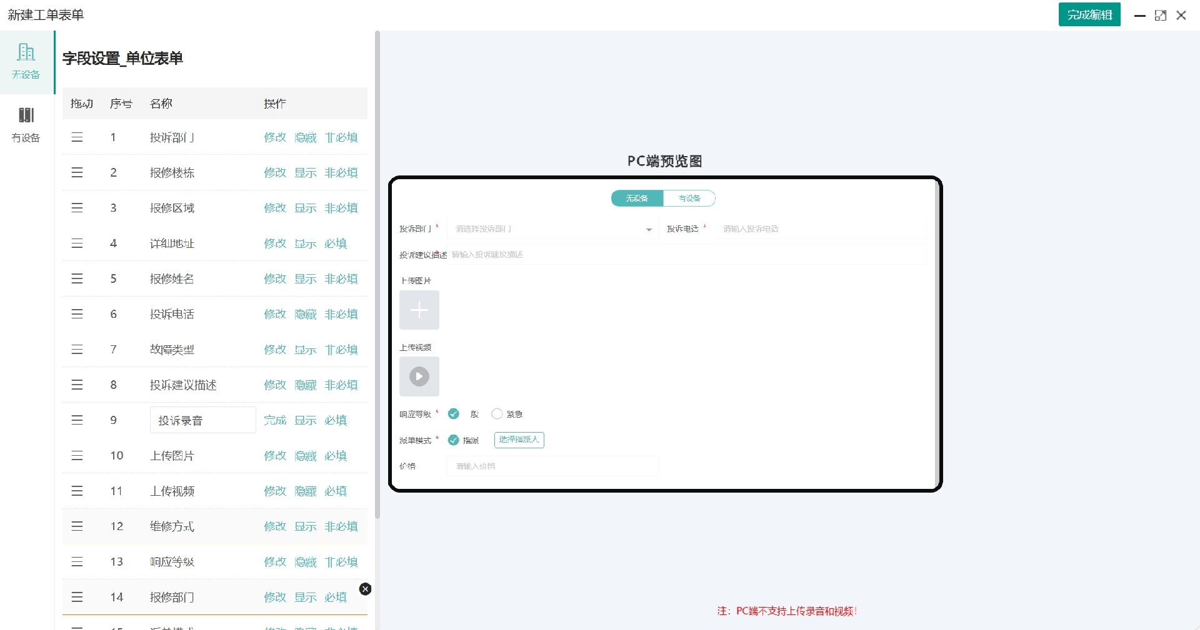Click the video play icon under 上传视频
Viewport: 1200px width, 630px height.
(x=419, y=376)
